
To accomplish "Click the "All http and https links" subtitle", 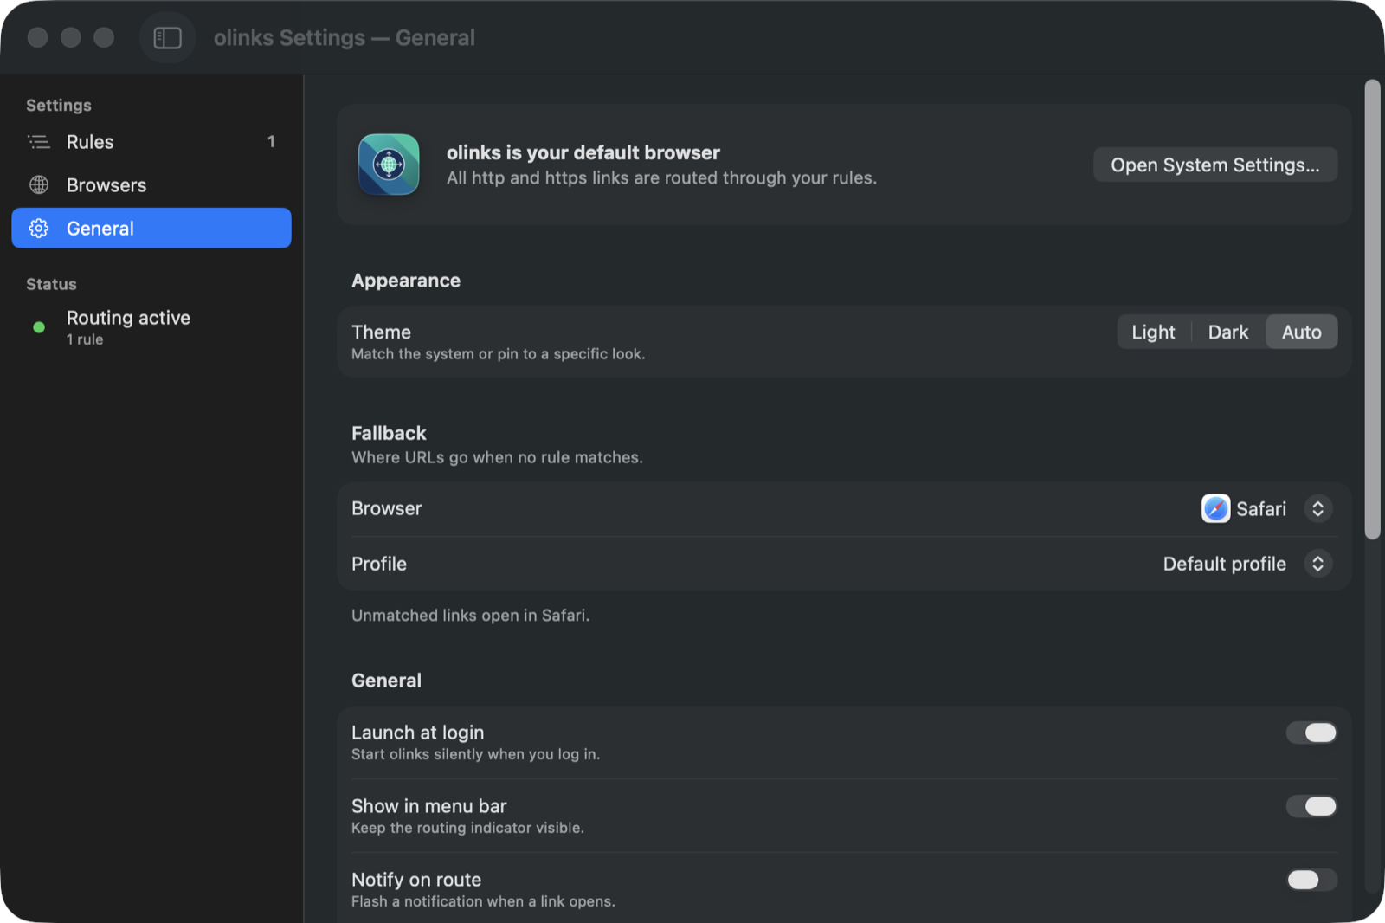I will pyautogui.click(x=661, y=177).
